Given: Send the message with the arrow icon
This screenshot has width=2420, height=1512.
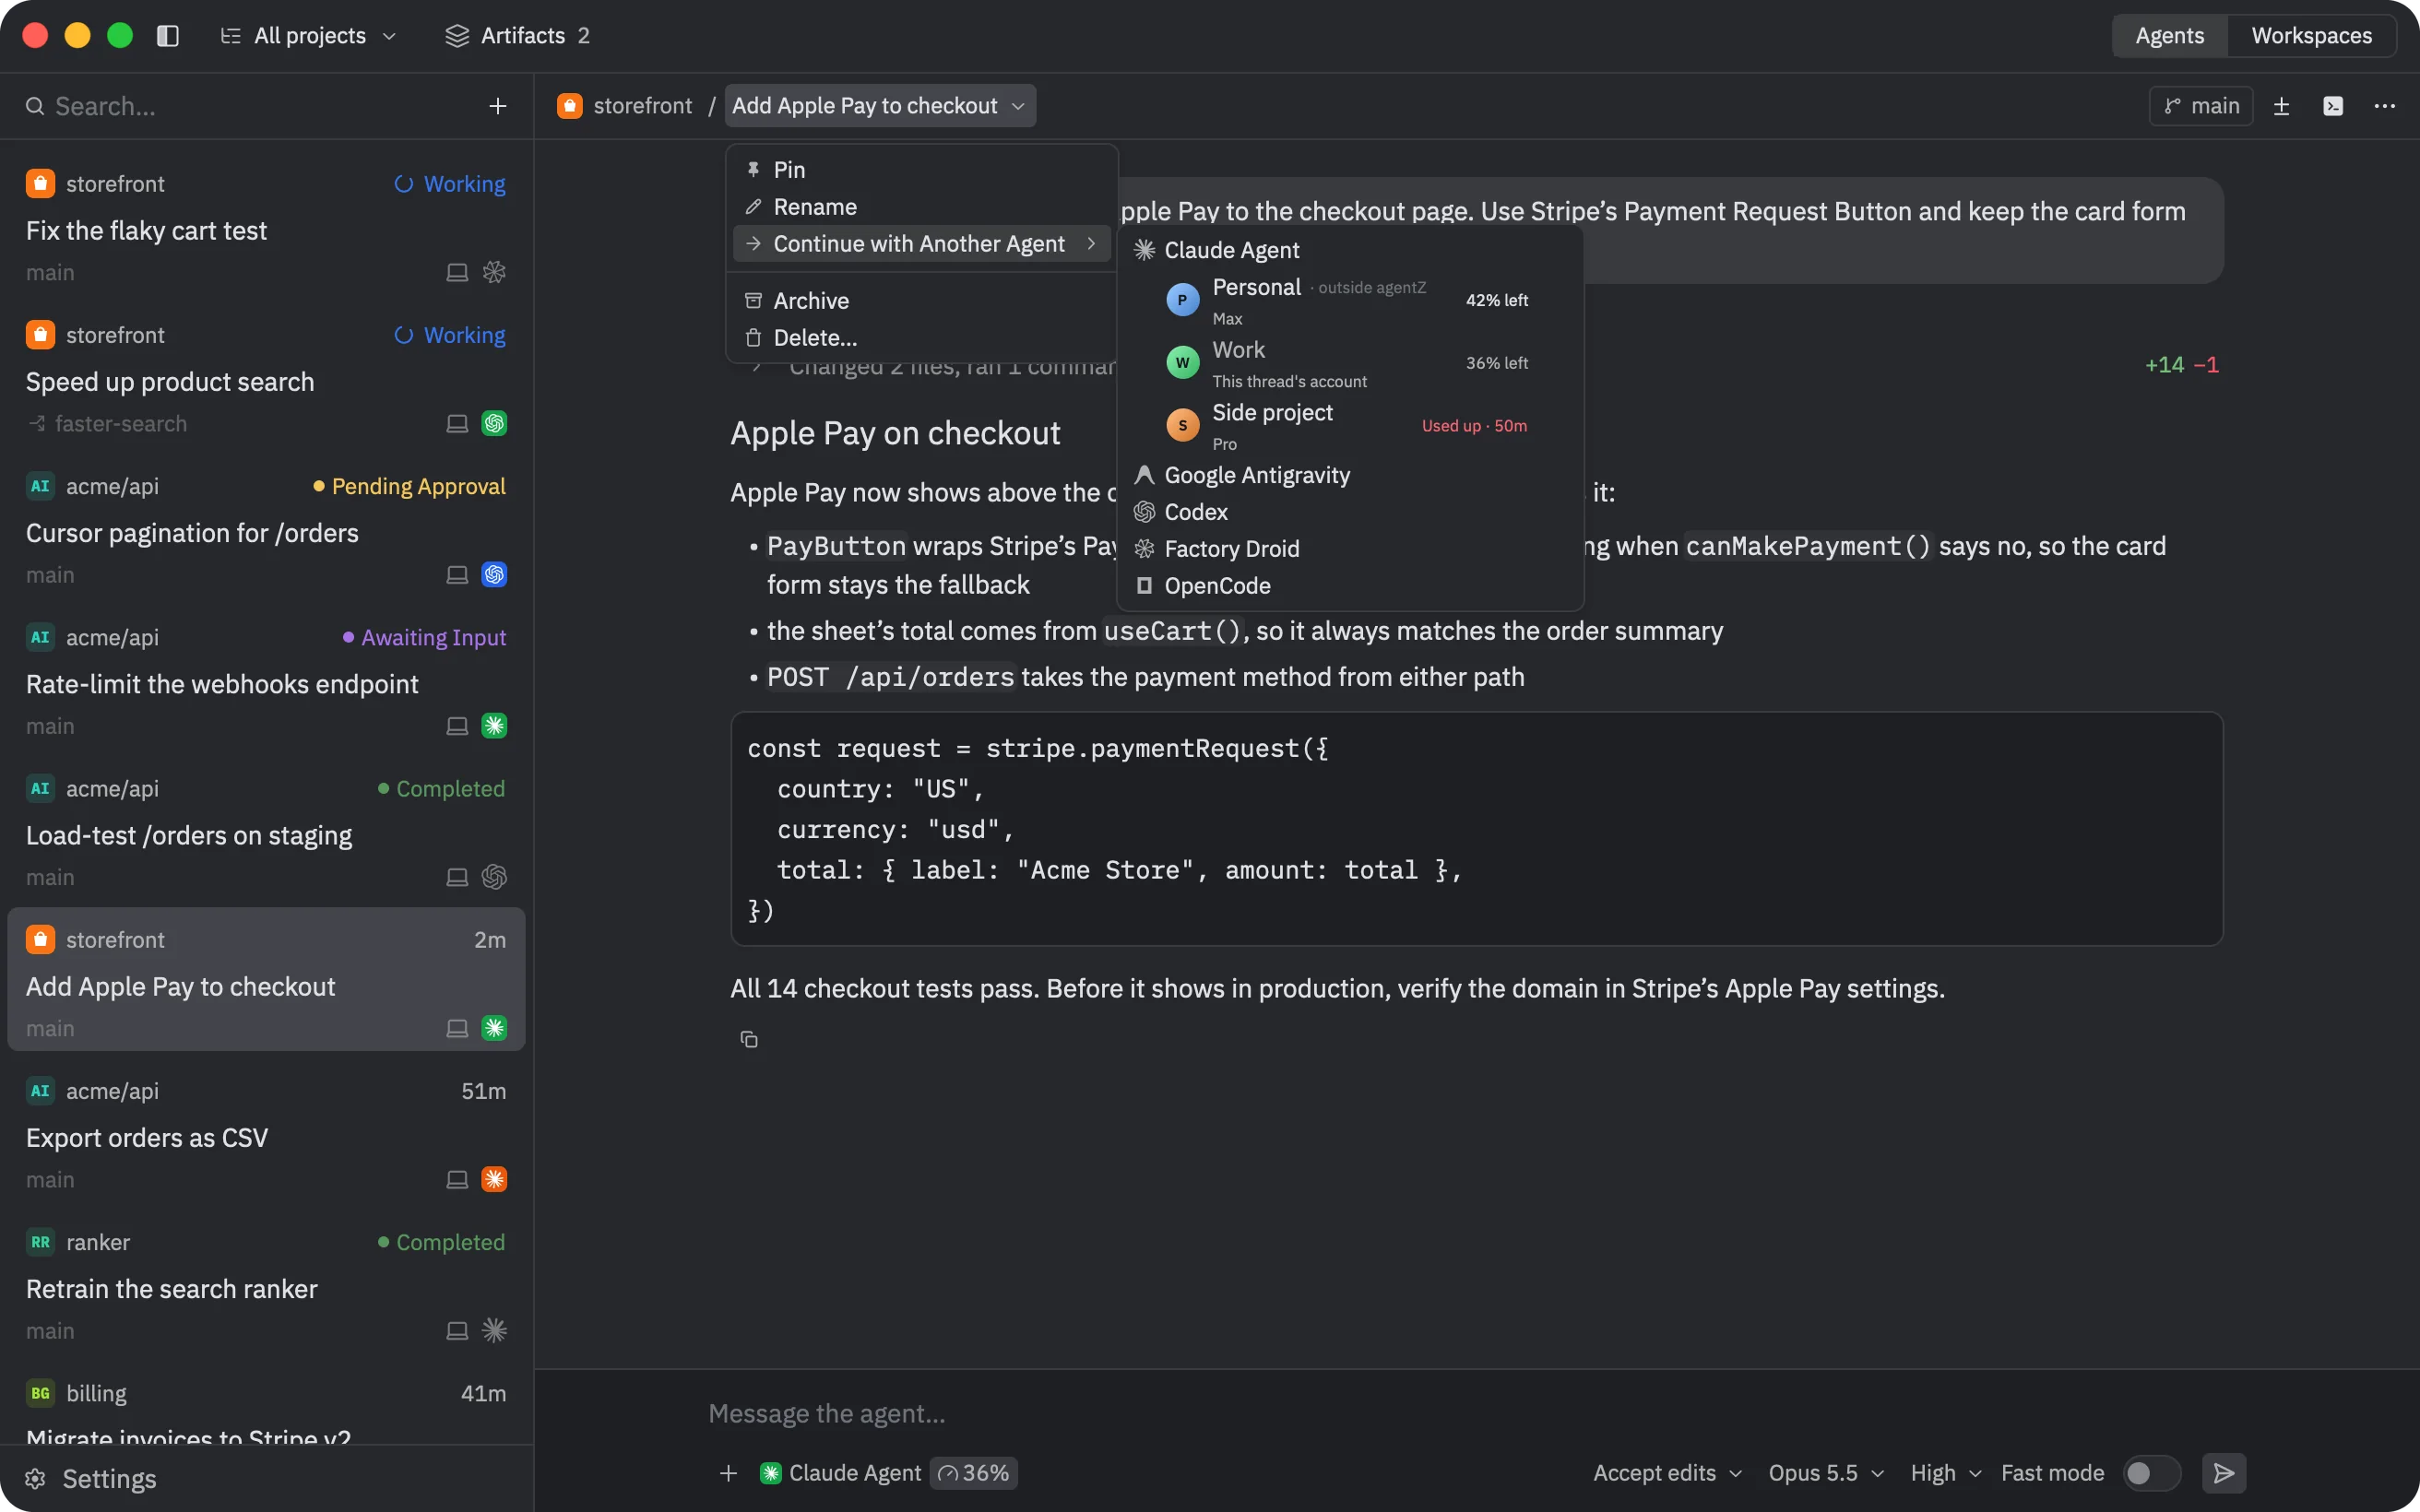Looking at the screenshot, I should coord(2224,1473).
